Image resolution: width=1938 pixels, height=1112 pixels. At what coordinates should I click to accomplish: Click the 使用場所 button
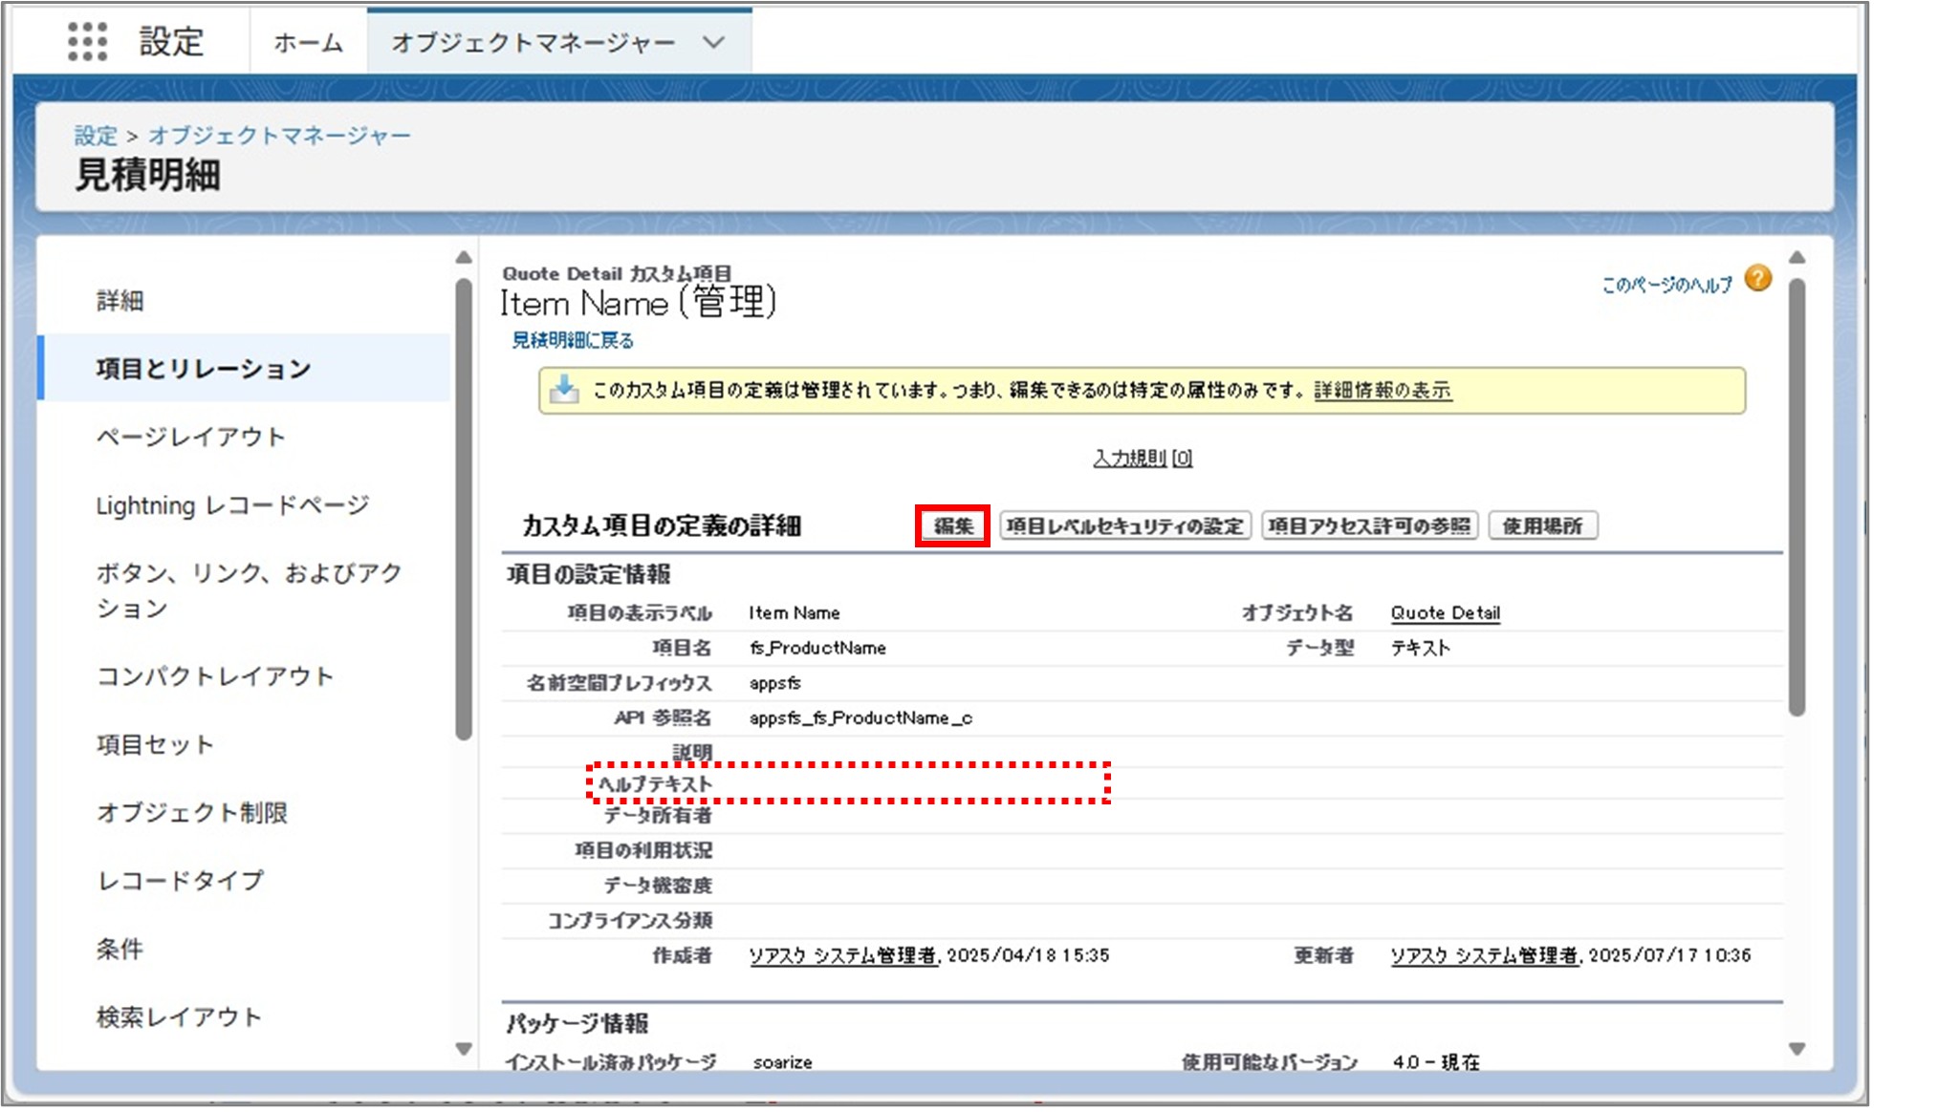1543,525
